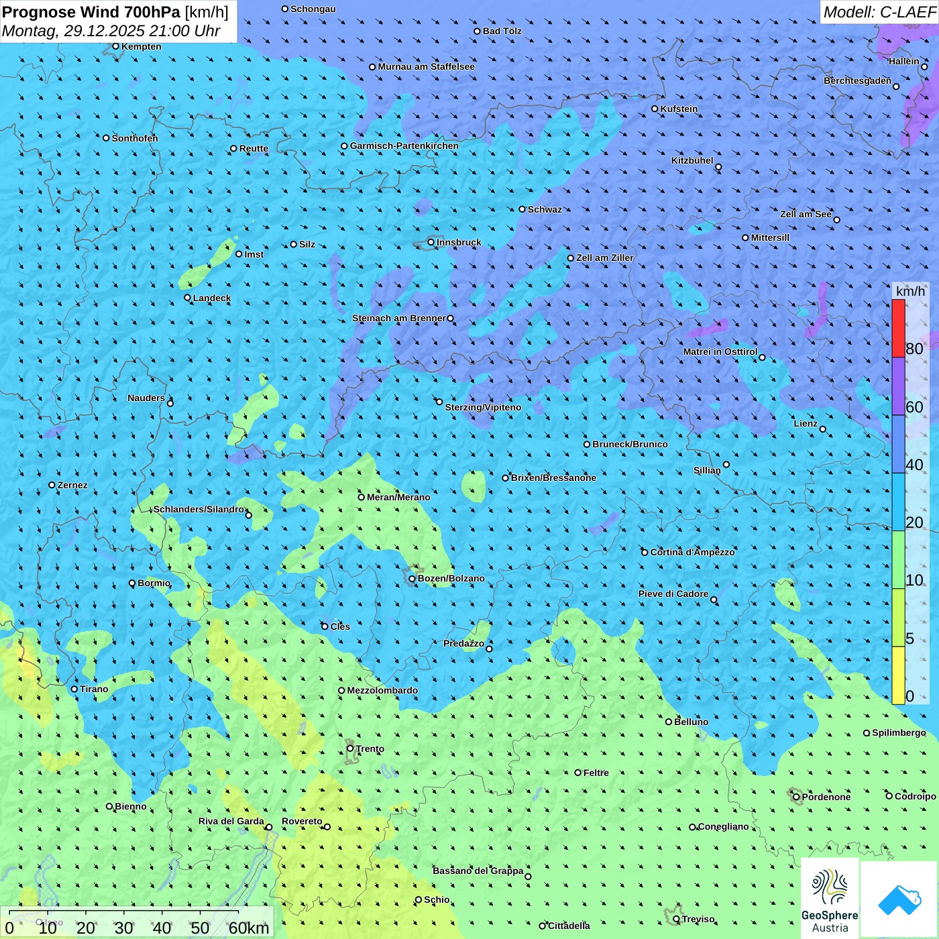Click the 'Zell am See' label
The height and width of the screenshot is (939, 939).
point(806,214)
